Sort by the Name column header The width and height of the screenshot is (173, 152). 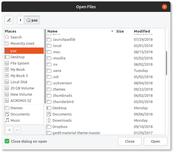81,31
